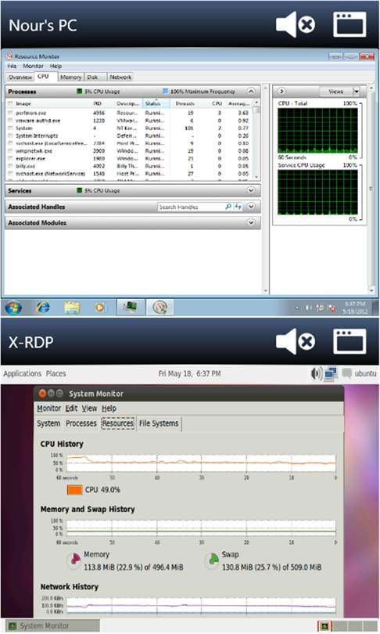The image size is (380, 634).
Task: Click the Ubuntu chat bubble indicator icon
Action: coord(347,373)
